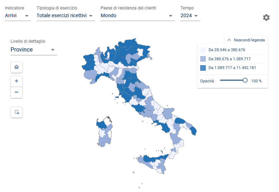
Task: Click the opacity slider handle
Action: click(x=245, y=80)
